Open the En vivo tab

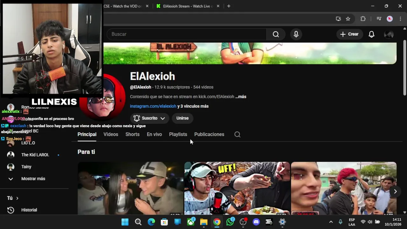[x=154, y=134]
